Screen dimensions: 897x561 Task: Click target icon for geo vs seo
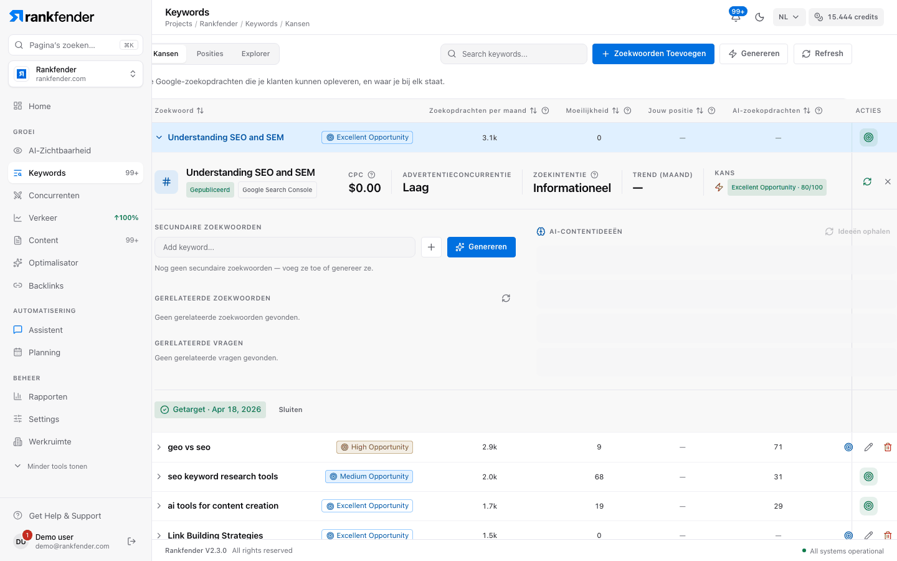[848, 448]
